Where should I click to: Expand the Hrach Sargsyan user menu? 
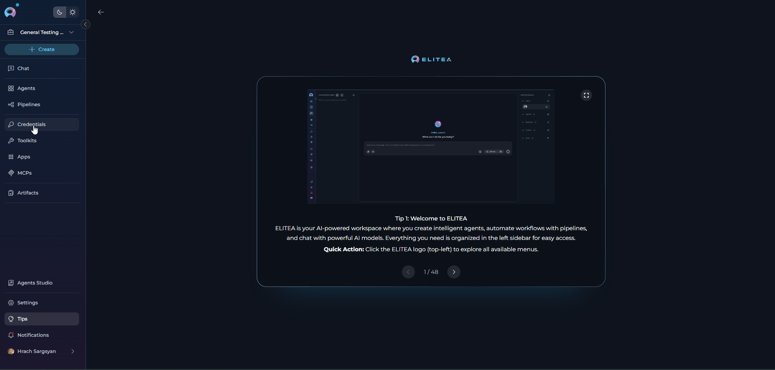coord(73,351)
